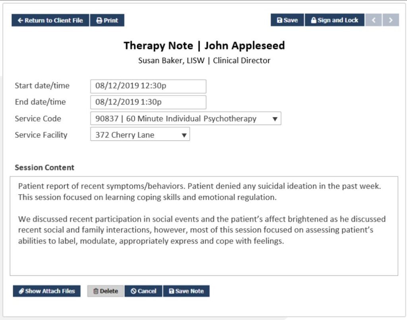The image size is (407, 320).
Task: Click the floppy disk icon on top Save
Action: coord(279,20)
